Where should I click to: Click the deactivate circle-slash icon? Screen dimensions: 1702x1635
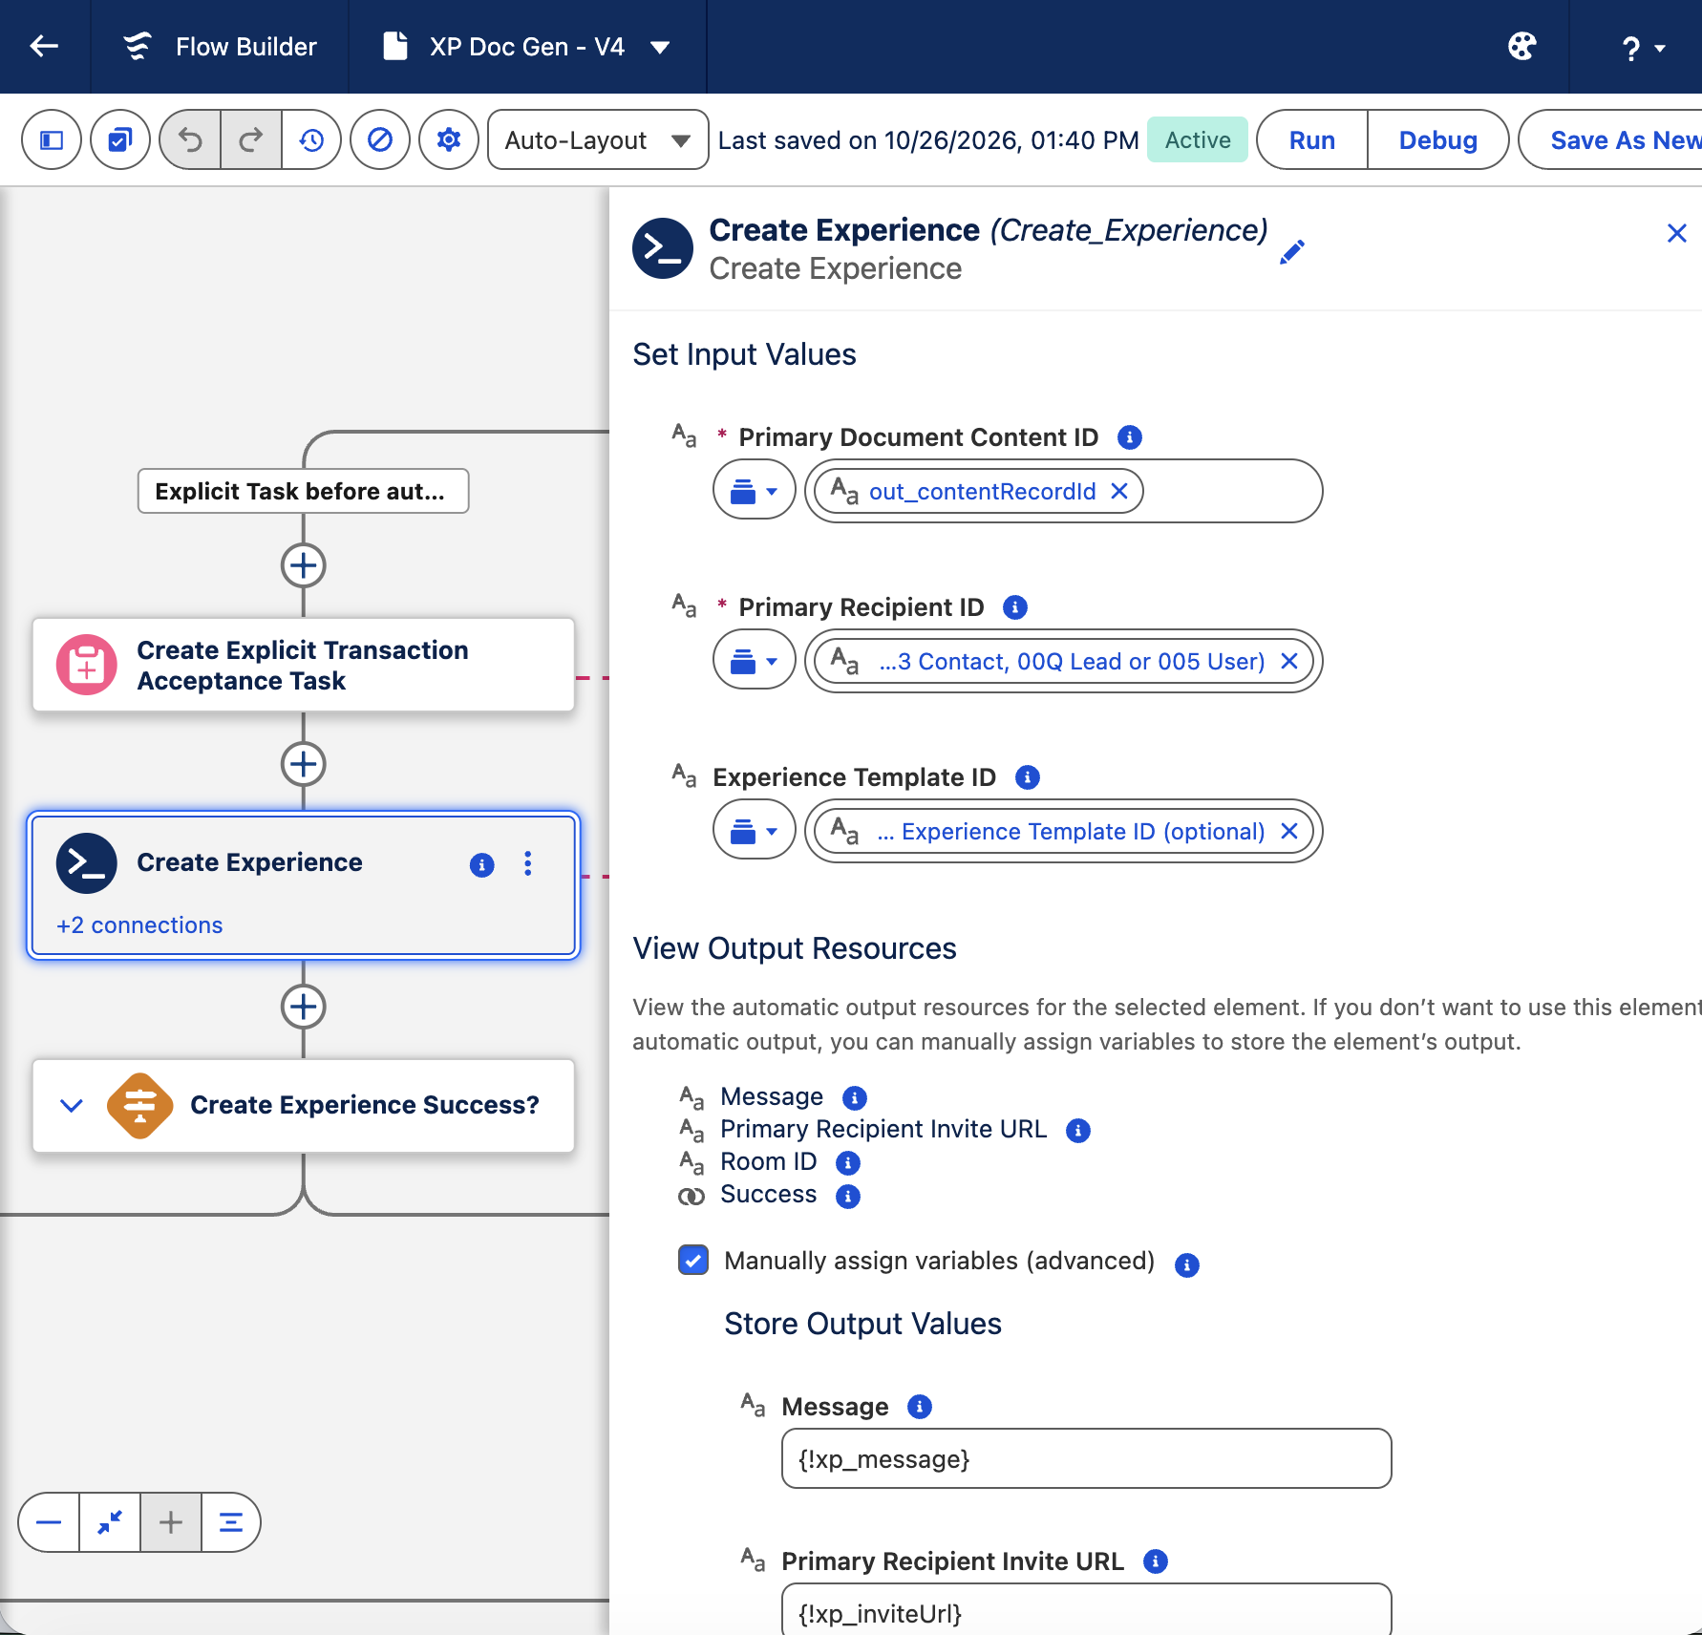pyautogui.click(x=380, y=140)
